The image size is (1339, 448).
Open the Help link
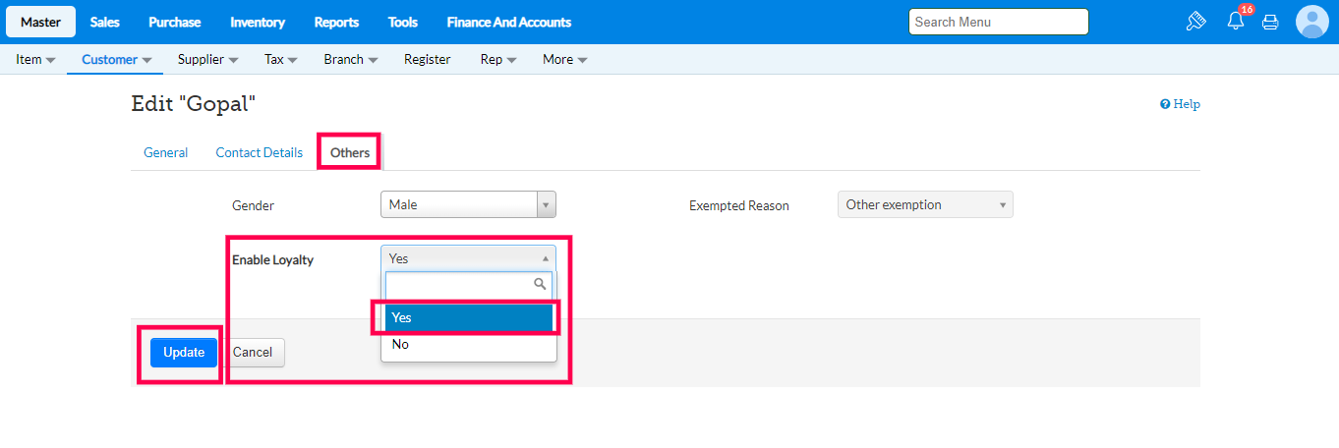tap(1181, 104)
